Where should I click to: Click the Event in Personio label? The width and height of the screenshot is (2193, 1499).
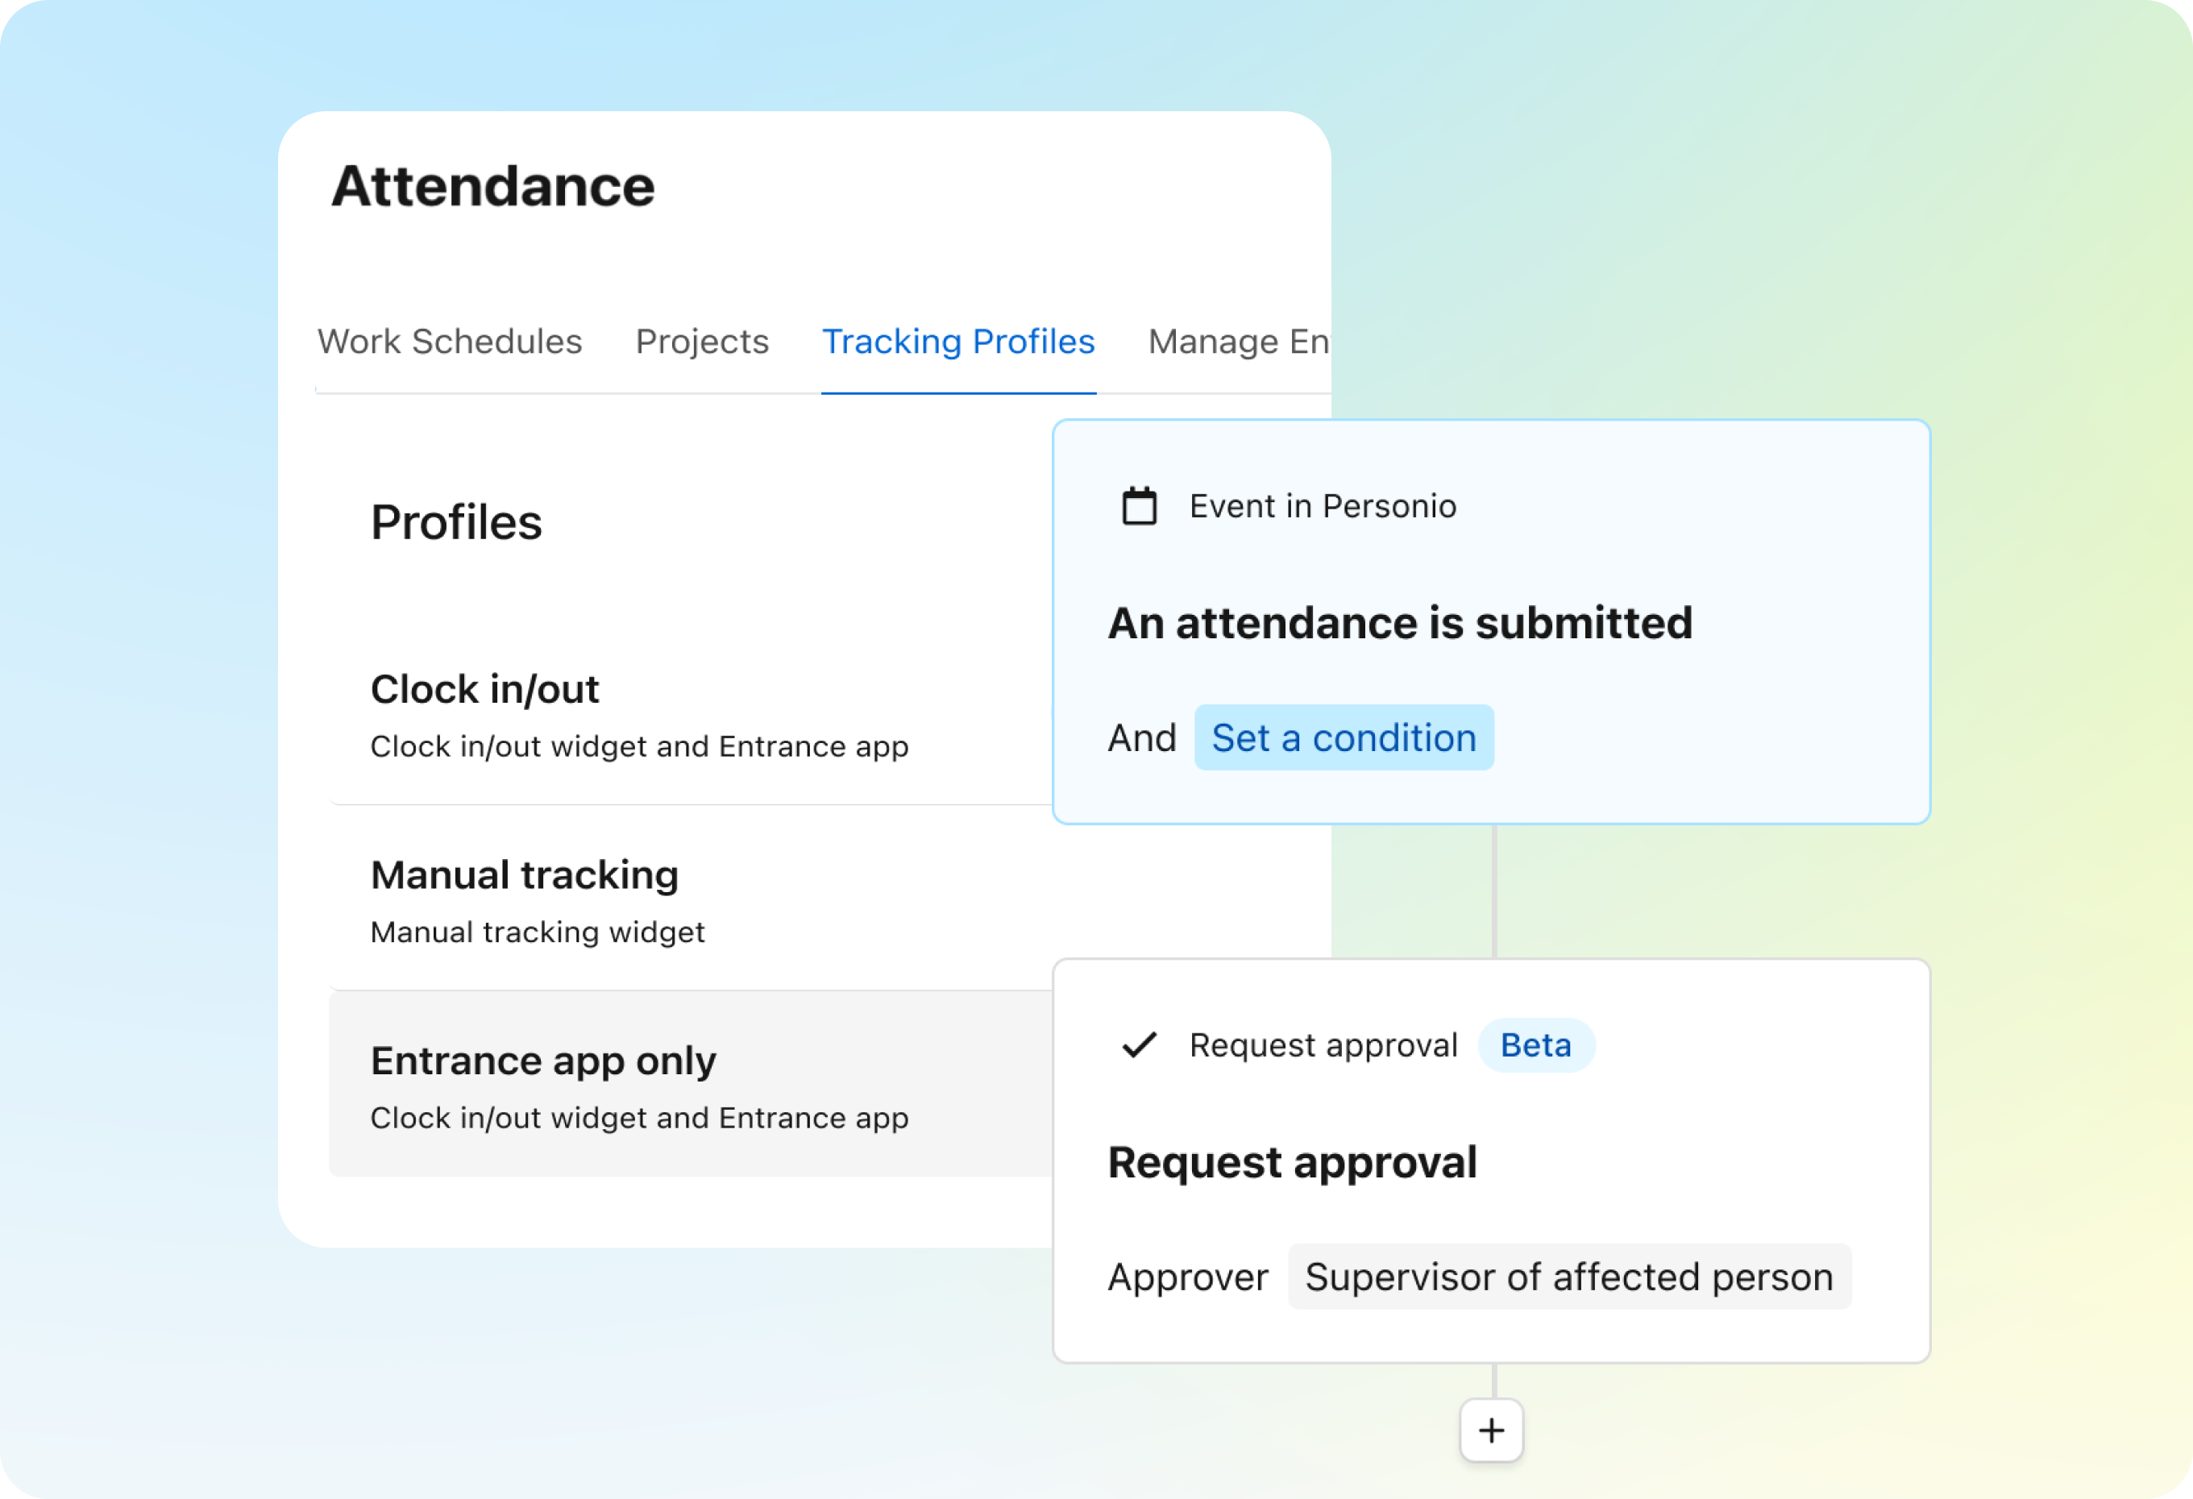click(x=1322, y=507)
